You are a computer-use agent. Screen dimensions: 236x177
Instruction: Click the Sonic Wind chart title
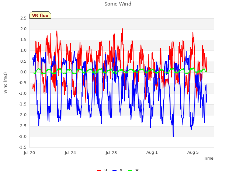tap(118, 4)
